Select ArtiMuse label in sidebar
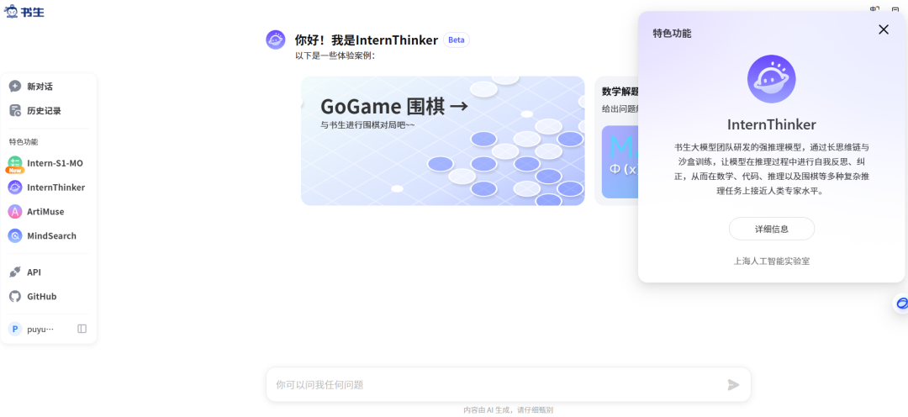Image resolution: width=908 pixels, height=417 pixels. (x=45, y=211)
